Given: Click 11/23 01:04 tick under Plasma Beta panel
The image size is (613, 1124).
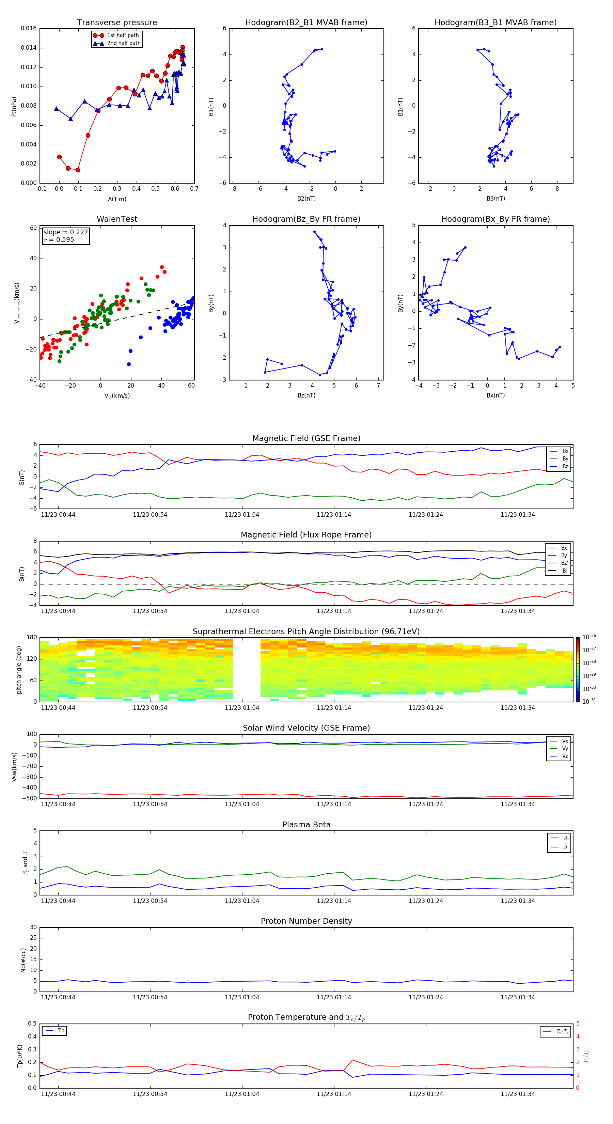Looking at the screenshot, I should click(242, 901).
